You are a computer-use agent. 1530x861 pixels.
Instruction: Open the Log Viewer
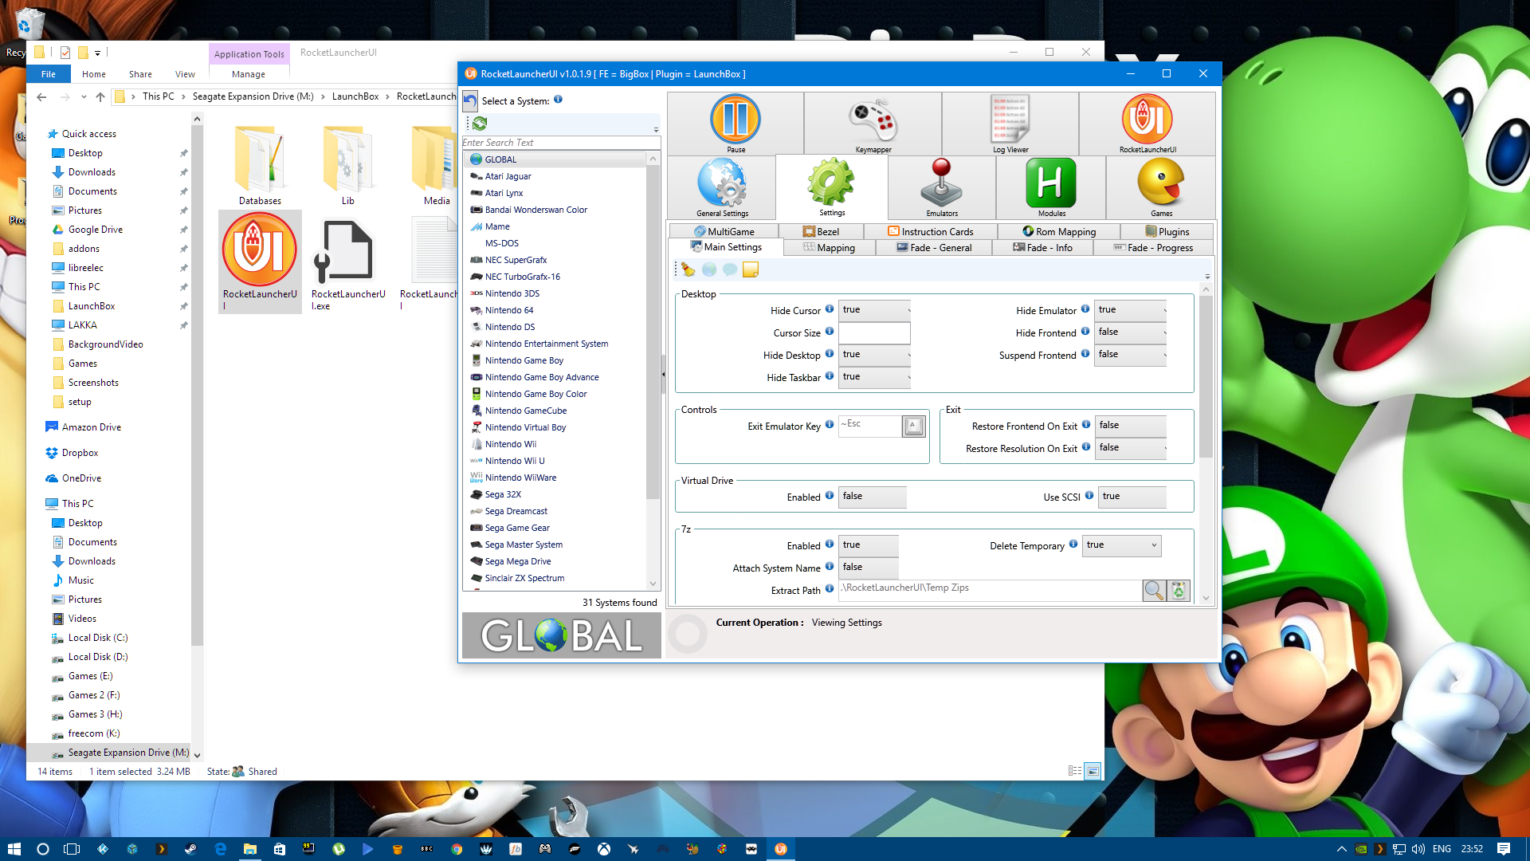(1010, 124)
